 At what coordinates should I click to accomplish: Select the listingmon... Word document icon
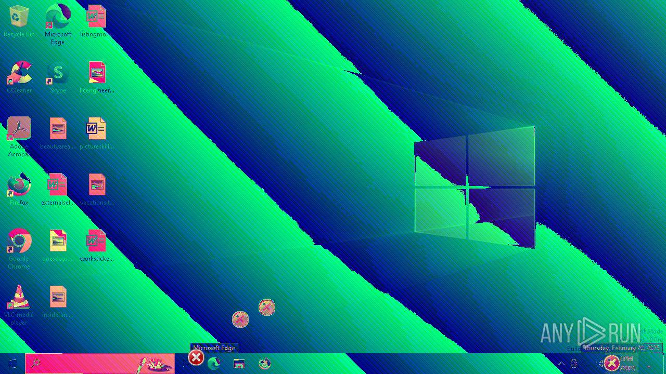[97, 21]
